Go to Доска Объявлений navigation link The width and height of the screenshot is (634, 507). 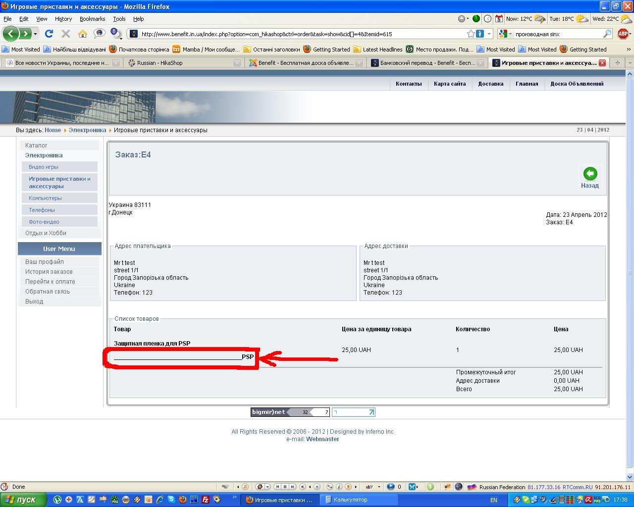[577, 84]
